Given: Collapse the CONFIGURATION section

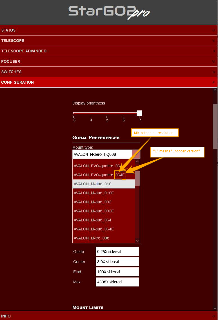Looking at the screenshot, I should (109, 82).
